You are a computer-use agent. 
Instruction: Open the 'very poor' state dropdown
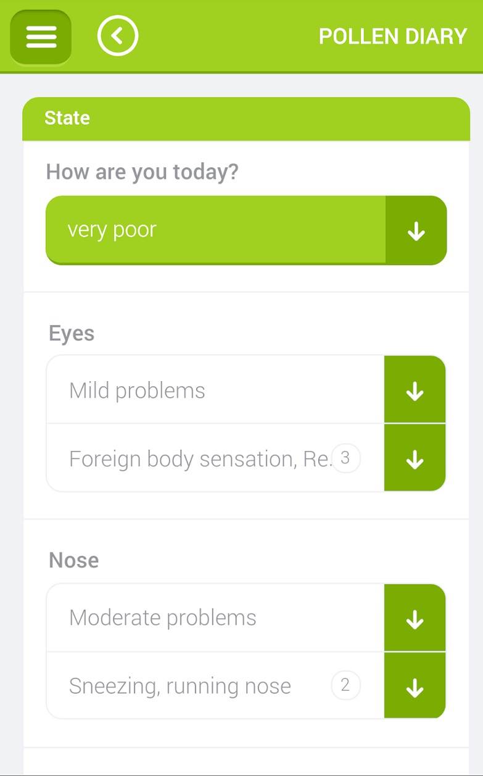(216, 230)
